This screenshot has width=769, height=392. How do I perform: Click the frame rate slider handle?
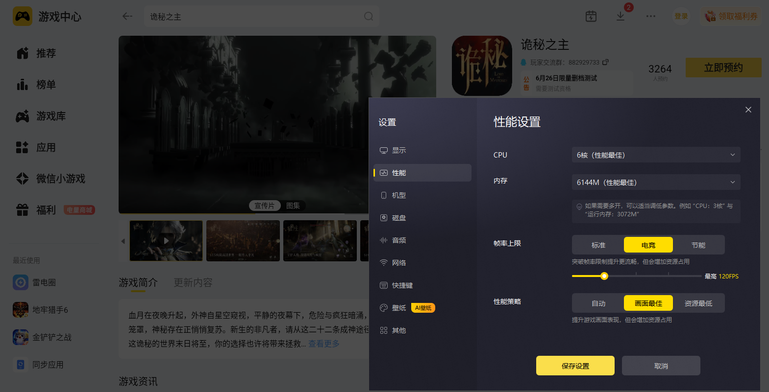(604, 276)
